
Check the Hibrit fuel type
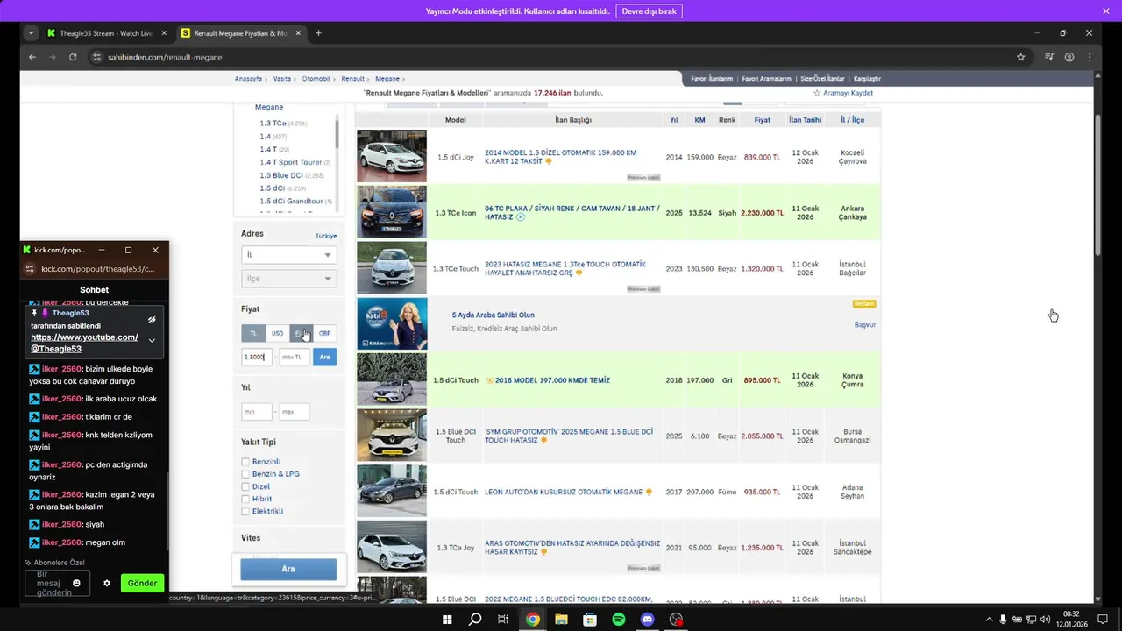pyautogui.click(x=245, y=499)
